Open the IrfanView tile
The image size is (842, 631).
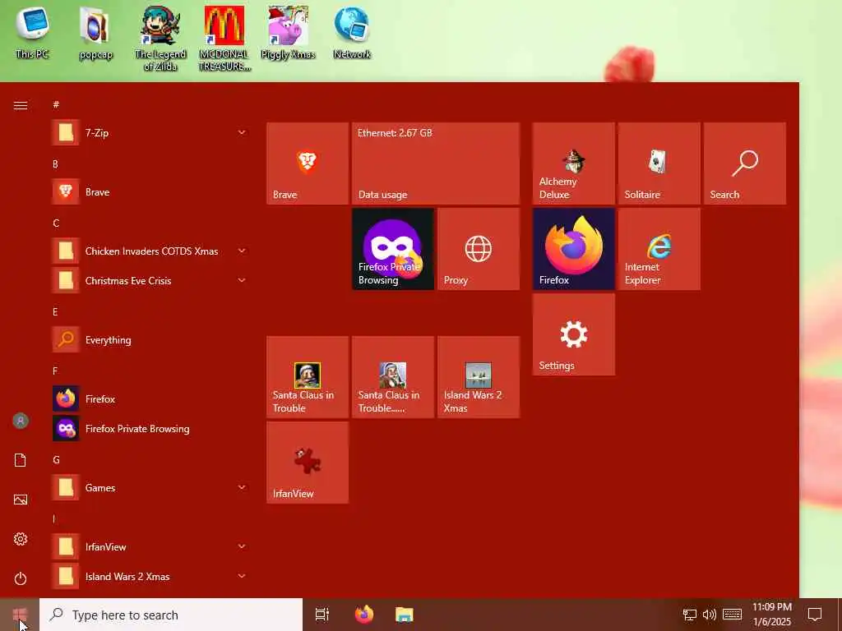tap(308, 462)
